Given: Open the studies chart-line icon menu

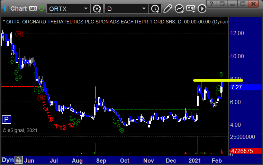Looking at the screenshot, I should pos(179,9).
